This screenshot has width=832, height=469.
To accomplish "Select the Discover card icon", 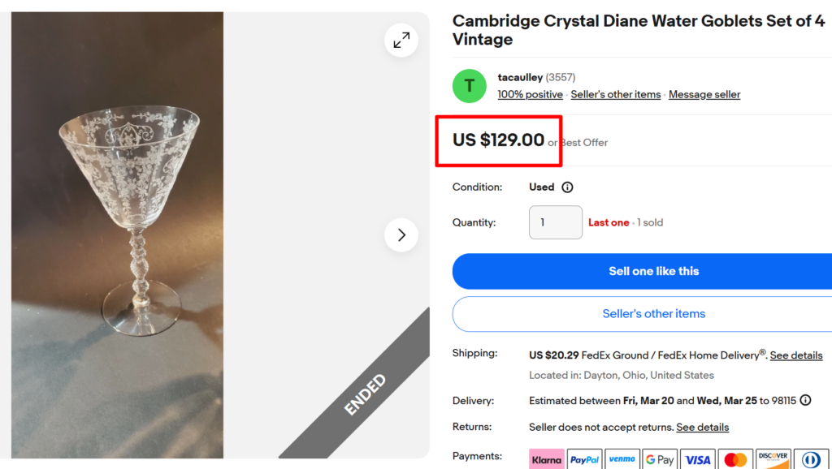I will (773, 458).
